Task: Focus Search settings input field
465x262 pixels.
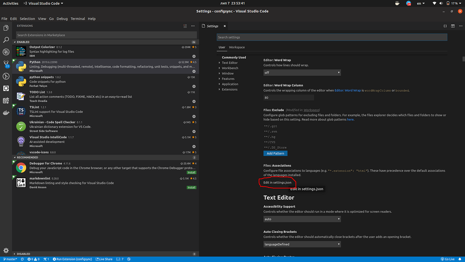Action: (x=332, y=37)
